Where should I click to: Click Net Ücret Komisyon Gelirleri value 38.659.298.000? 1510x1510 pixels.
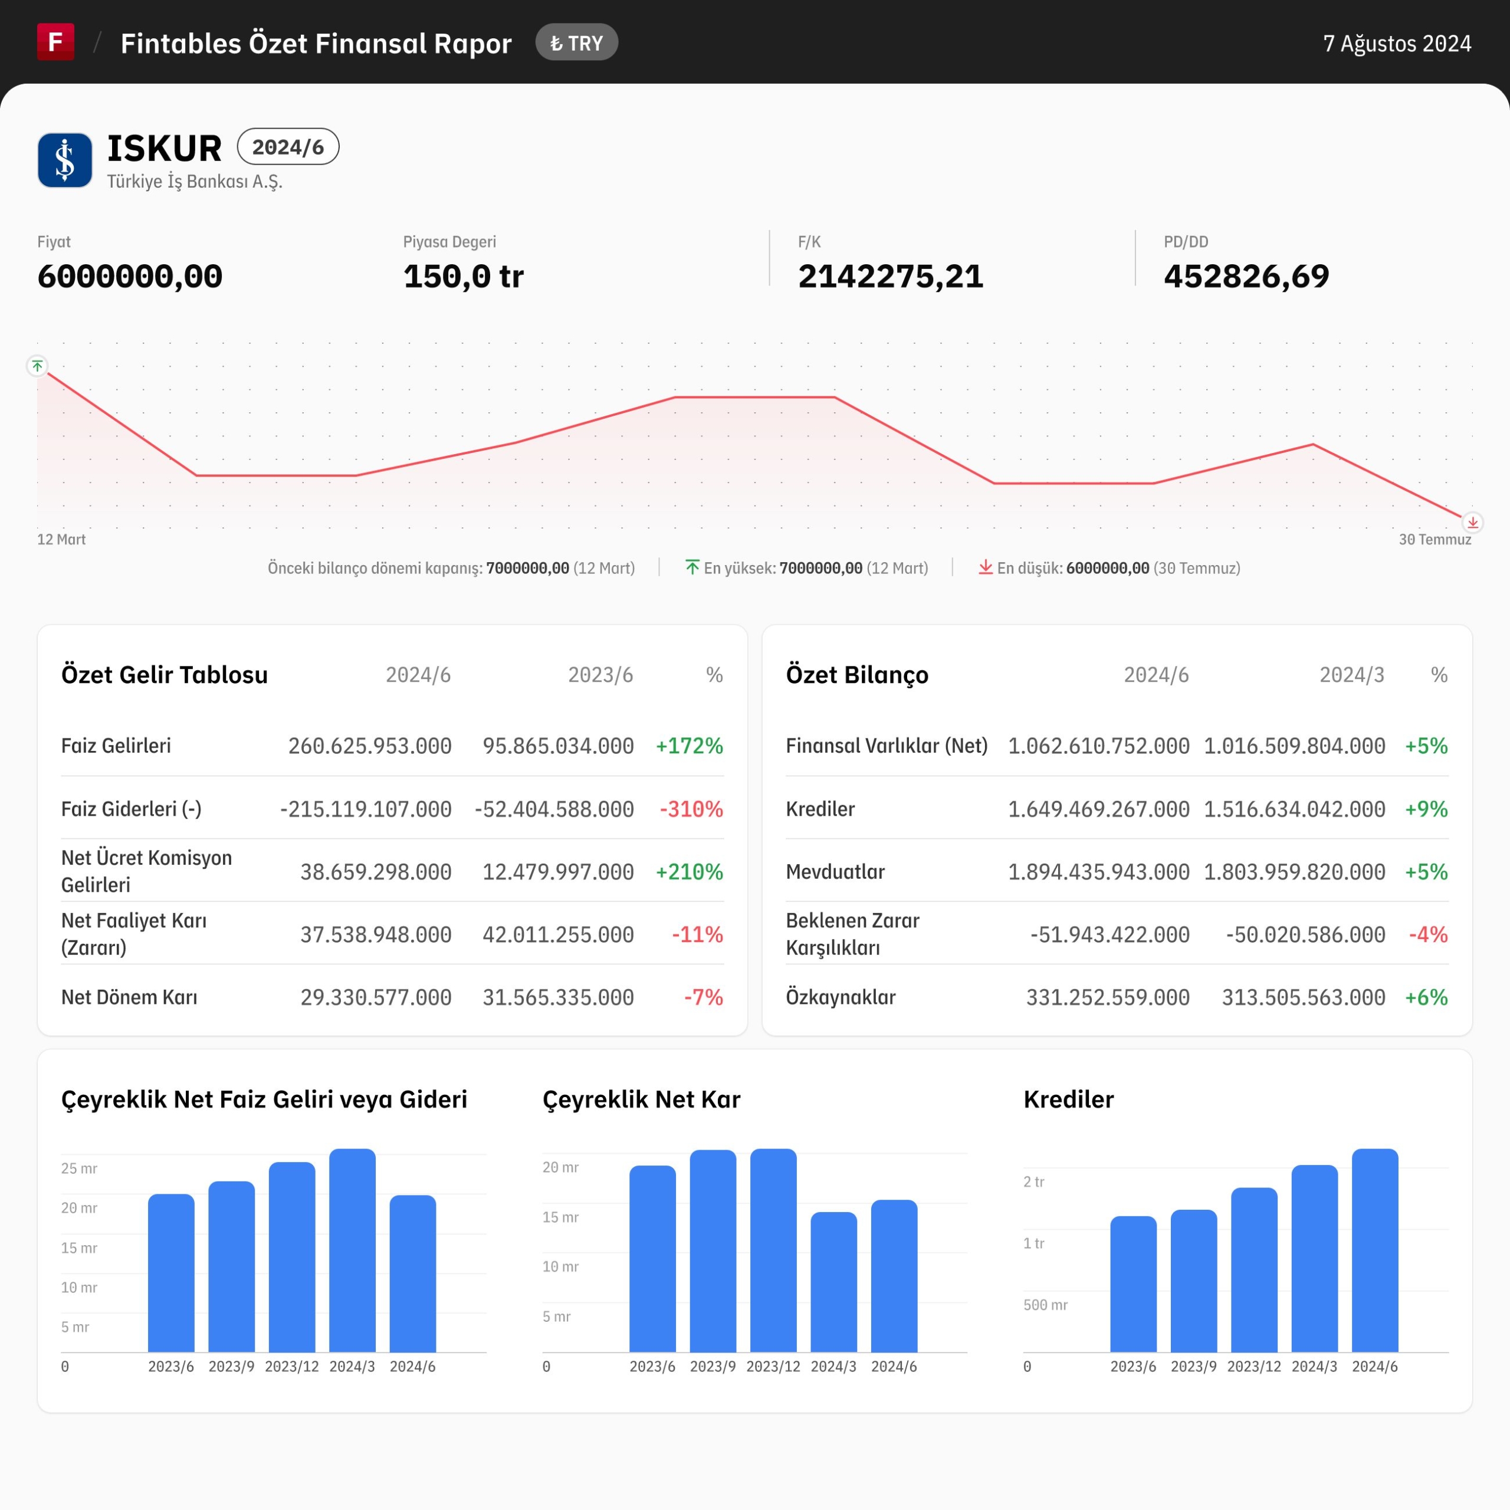click(376, 871)
